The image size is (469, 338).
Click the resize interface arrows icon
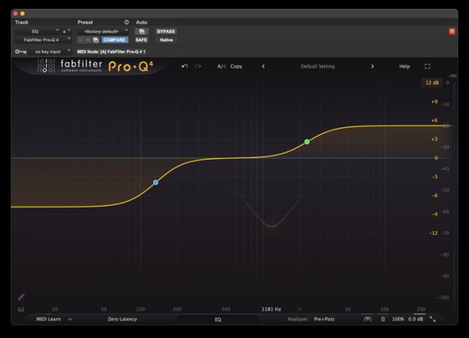pyautogui.click(x=433, y=319)
